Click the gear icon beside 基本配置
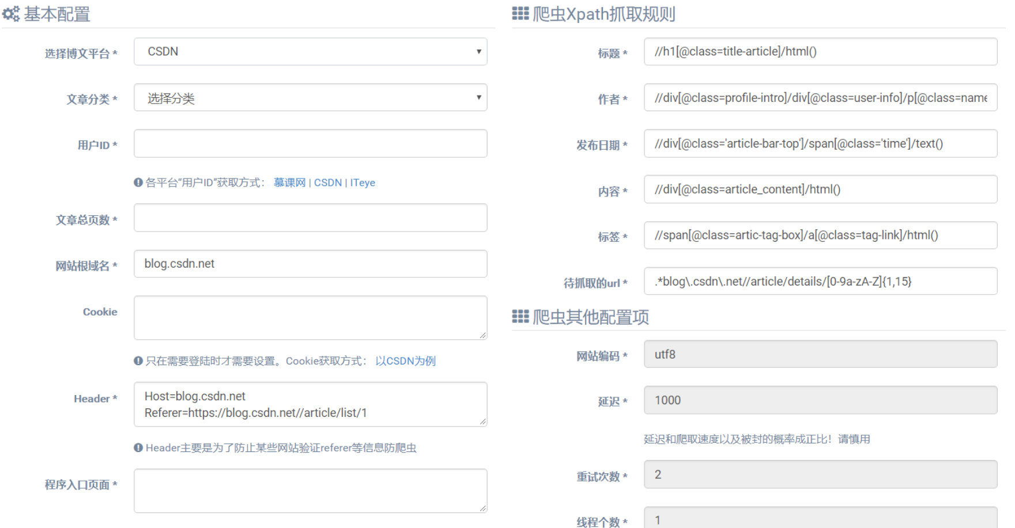Image resolution: width=1015 pixels, height=528 pixels. click(10, 14)
